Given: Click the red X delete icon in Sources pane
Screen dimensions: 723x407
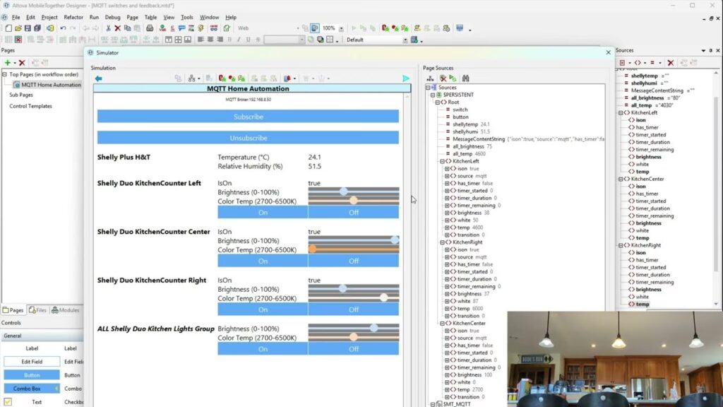Looking at the screenshot, I should pos(671,63).
